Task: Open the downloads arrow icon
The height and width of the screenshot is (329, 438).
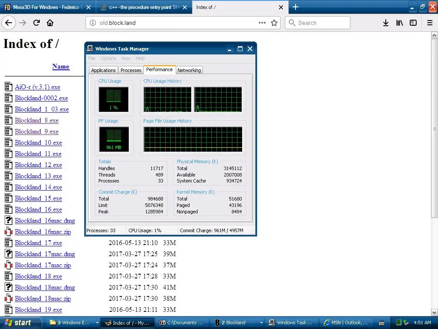Action: point(386,23)
